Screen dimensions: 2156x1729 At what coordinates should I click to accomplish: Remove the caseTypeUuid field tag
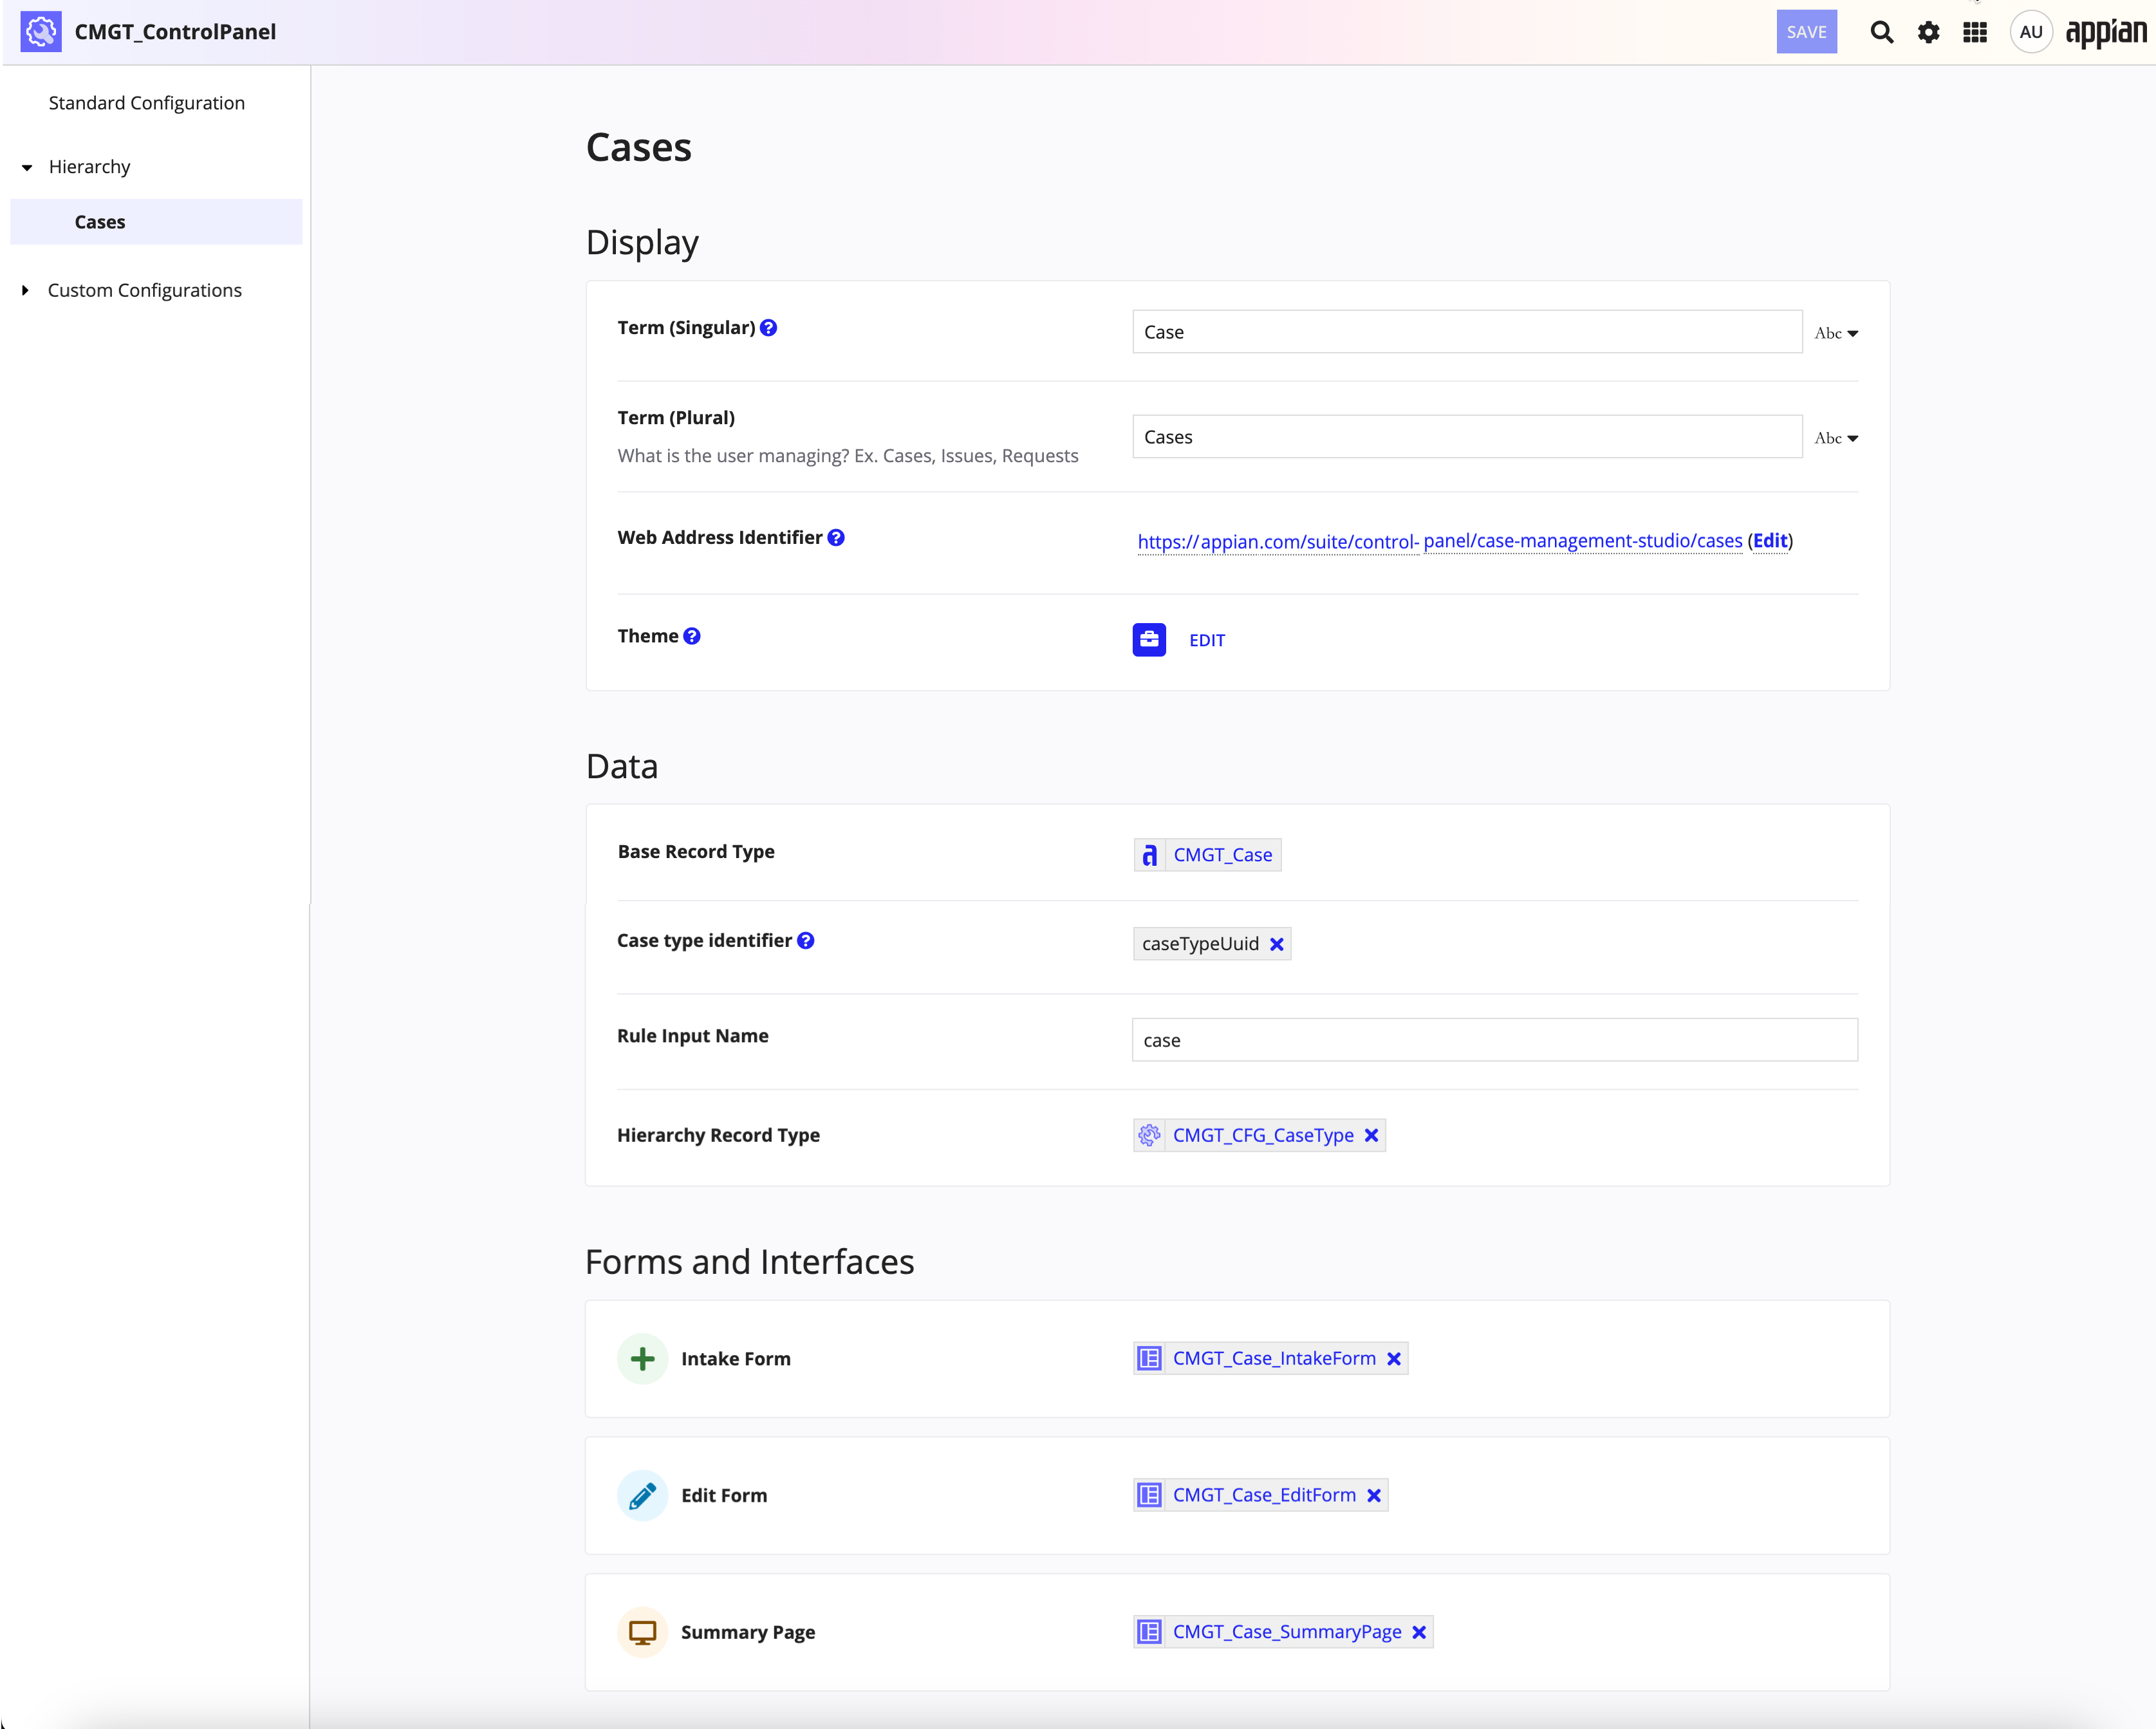tap(1277, 944)
